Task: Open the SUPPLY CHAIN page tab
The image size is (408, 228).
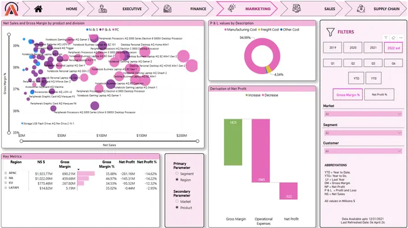Action: pyautogui.click(x=376, y=9)
